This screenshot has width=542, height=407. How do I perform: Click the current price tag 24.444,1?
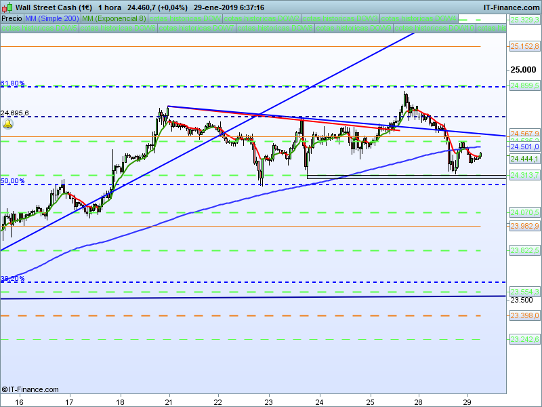pyautogui.click(x=524, y=159)
